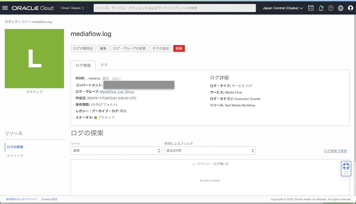Open the ソート dropdown showing 最新
This screenshot has width=356, height=204.
point(116,151)
